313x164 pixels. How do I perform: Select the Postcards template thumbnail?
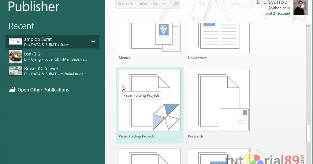click(218, 101)
